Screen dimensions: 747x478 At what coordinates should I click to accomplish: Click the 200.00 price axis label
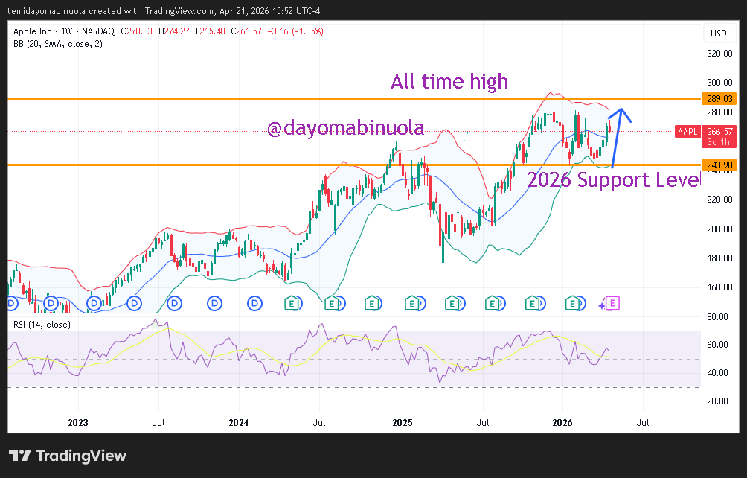coord(719,229)
